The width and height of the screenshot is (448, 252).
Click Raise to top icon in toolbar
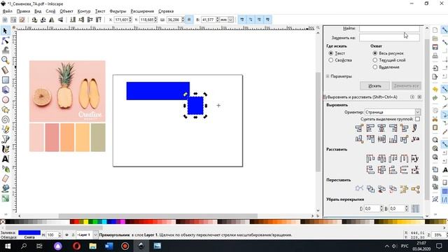pyautogui.click(x=99, y=20)
